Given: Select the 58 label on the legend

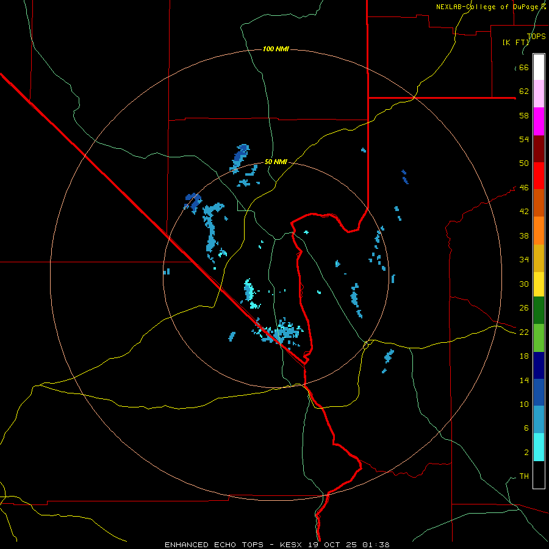Looking at the screenshot, I should coord(524,115).
